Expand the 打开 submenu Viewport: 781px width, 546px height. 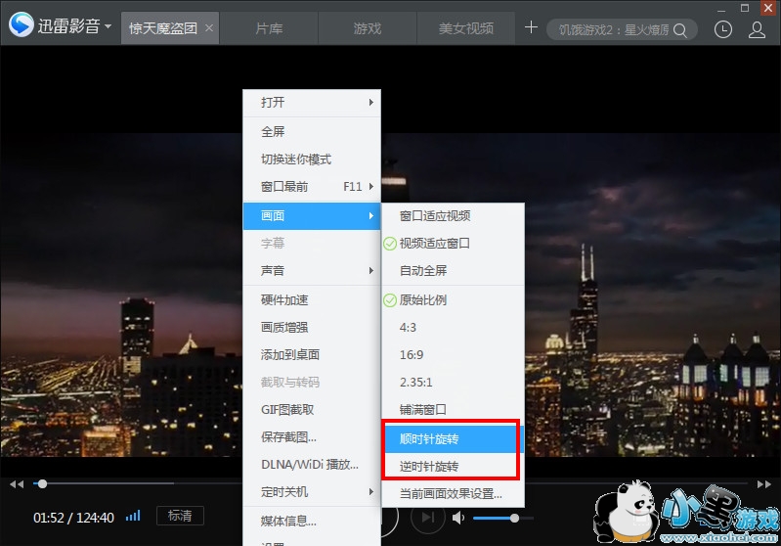(312, 102)
